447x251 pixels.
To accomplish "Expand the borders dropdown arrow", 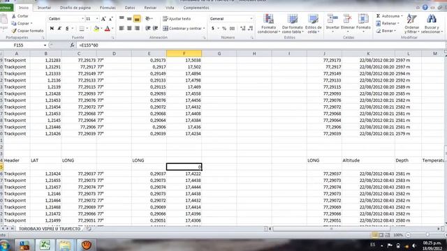I will [x=87, y=29].
